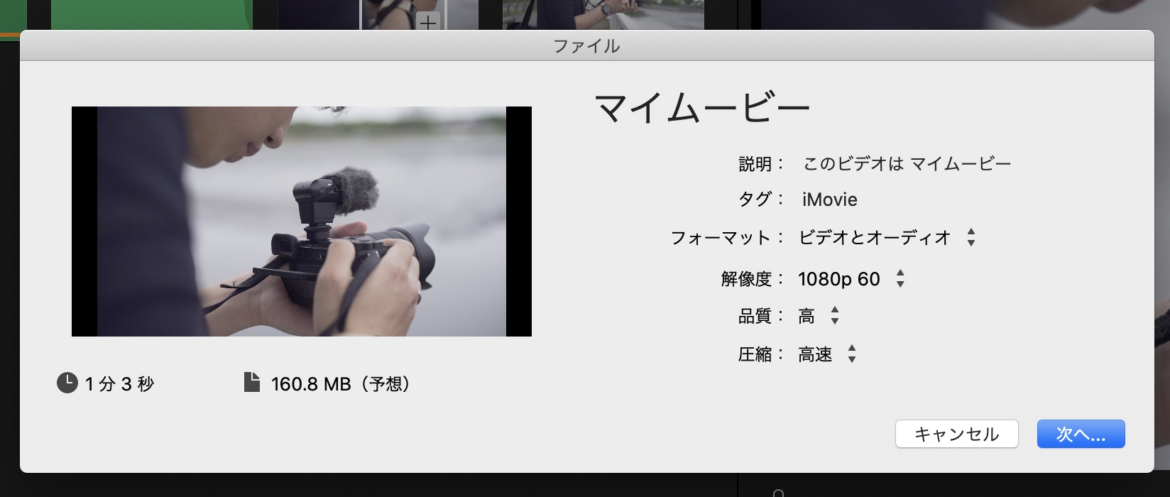Open the 解像度 dropdown showing 1080p 60
This screenshot has height=497, width=1170.
[x=851, y=279]
